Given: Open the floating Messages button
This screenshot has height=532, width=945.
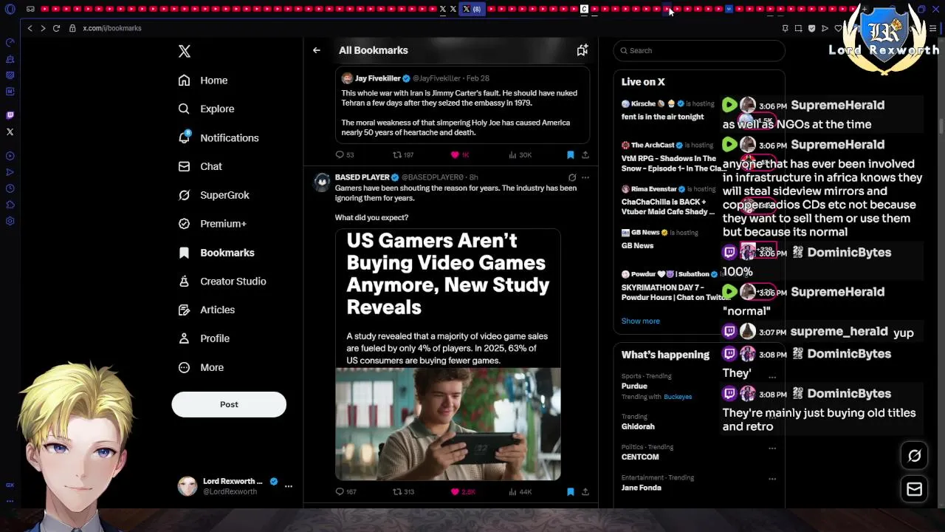Looking at the screenshot, I should (914, 488).
